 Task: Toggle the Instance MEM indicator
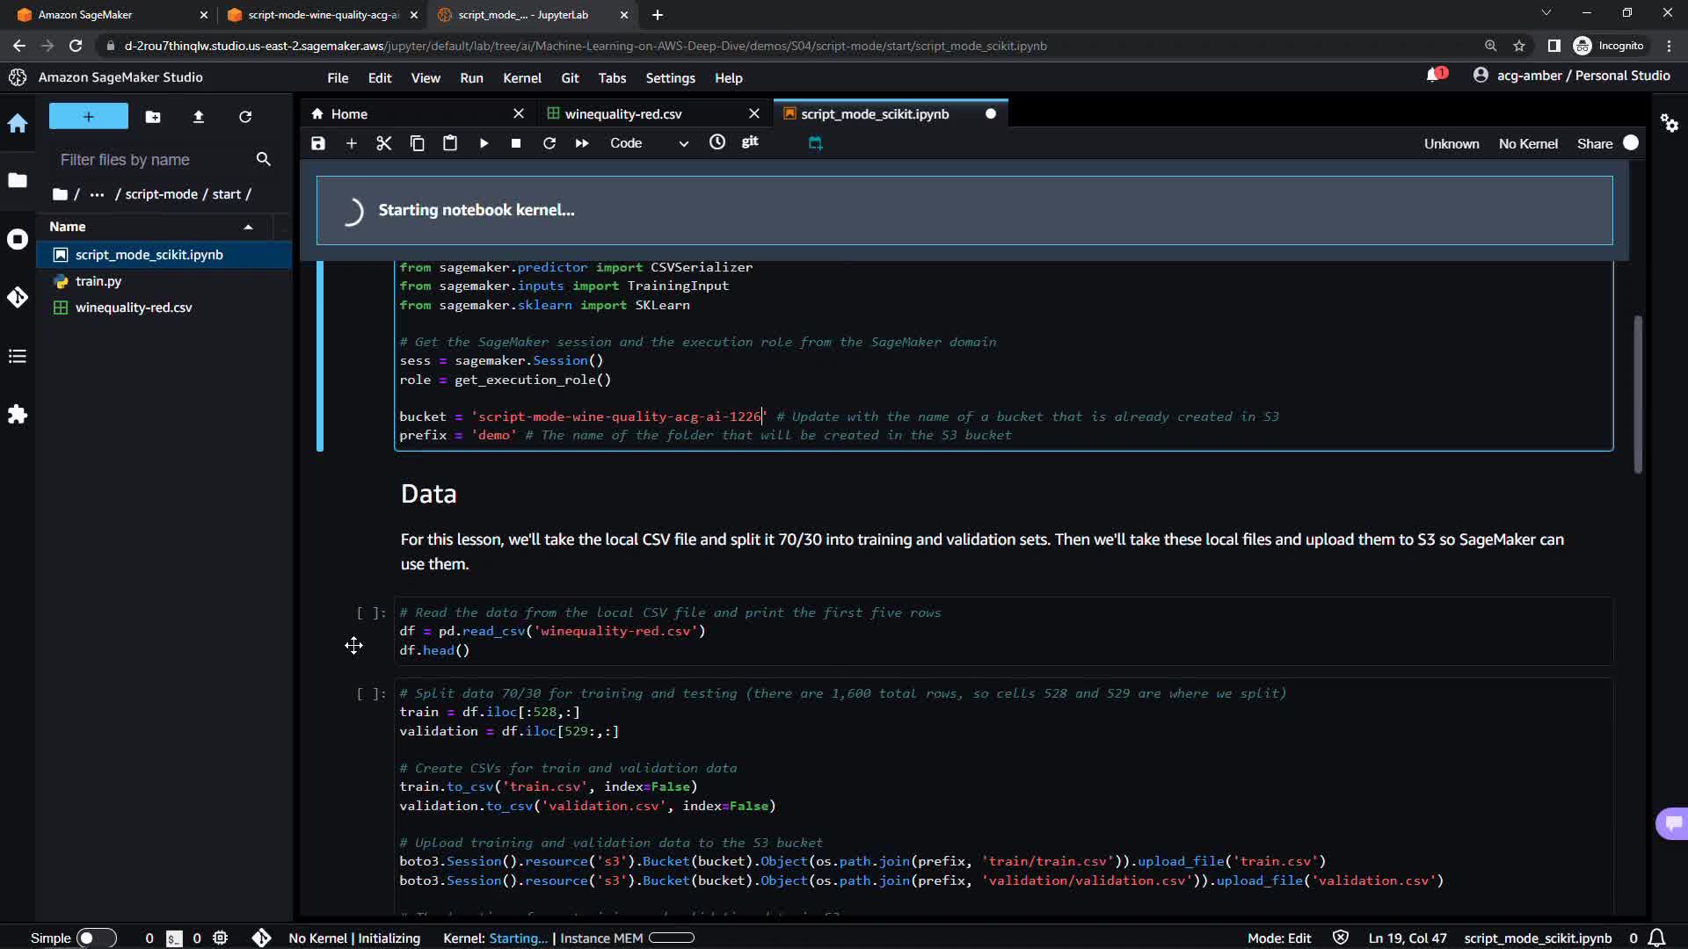point(671,938)
